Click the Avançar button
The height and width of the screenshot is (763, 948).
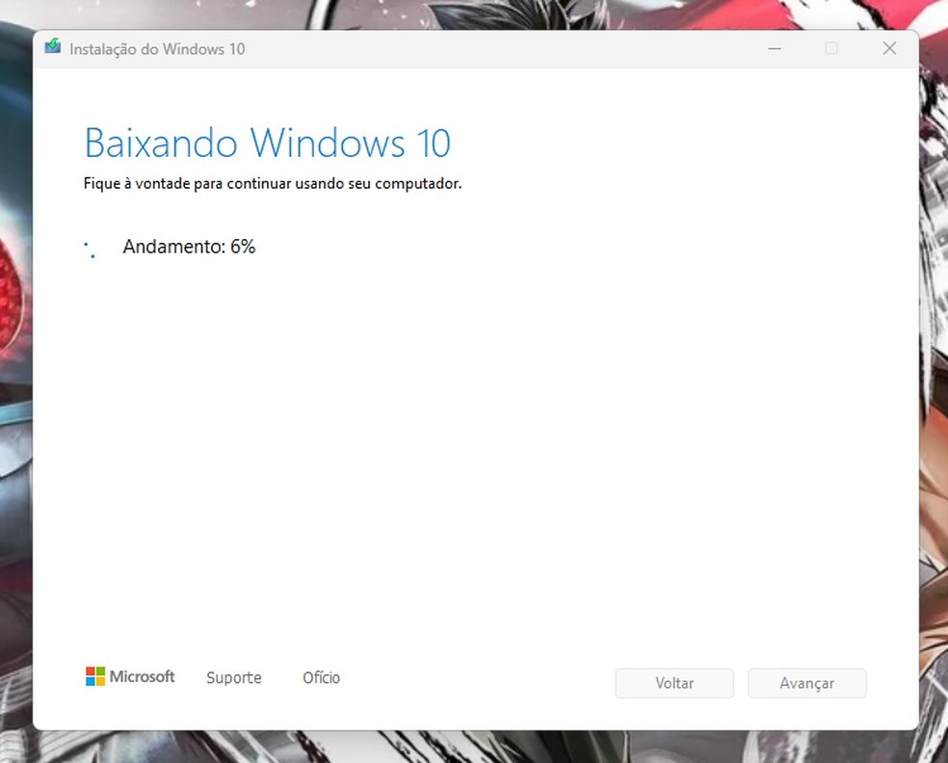point(807,683)
